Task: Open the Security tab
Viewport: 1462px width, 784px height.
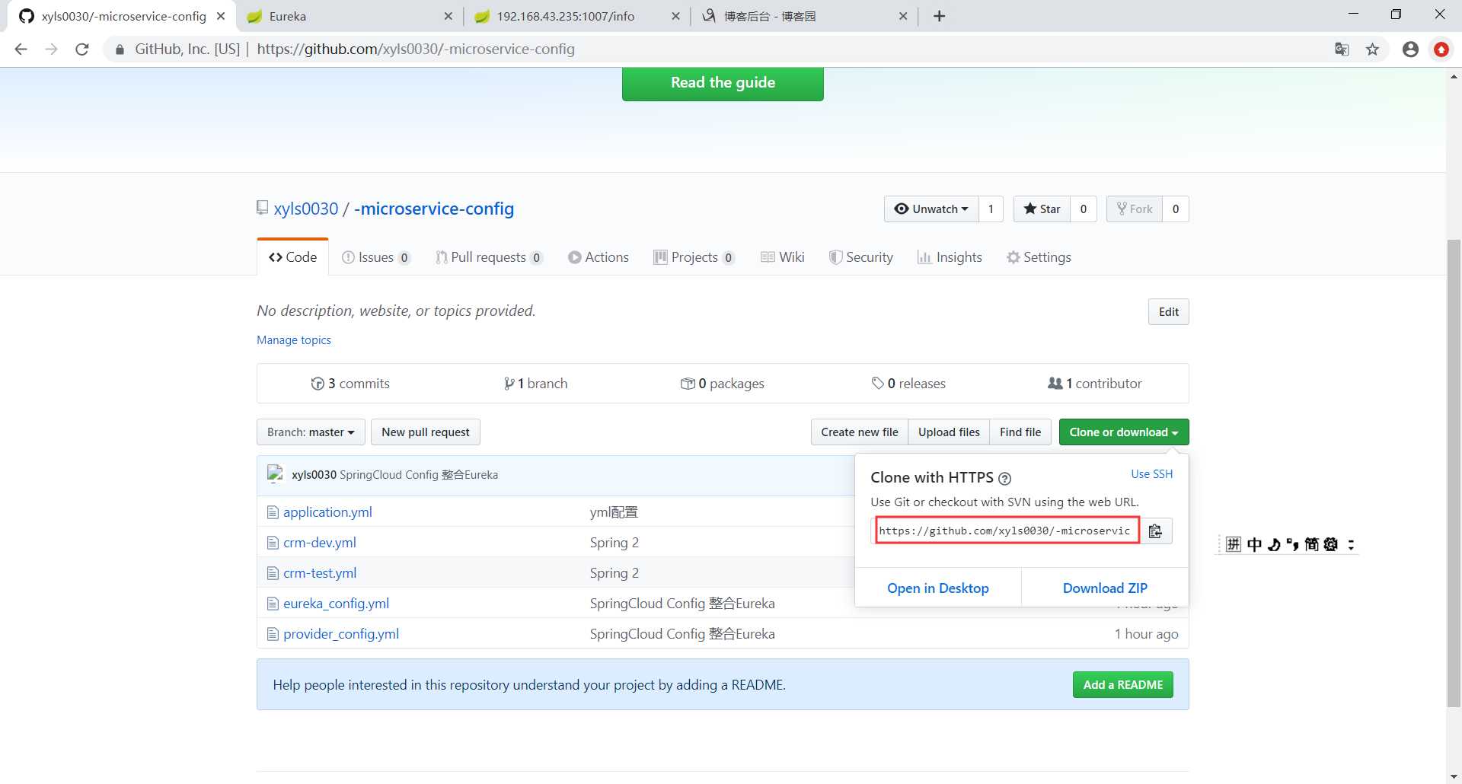Action: click(x=861, y=257)
